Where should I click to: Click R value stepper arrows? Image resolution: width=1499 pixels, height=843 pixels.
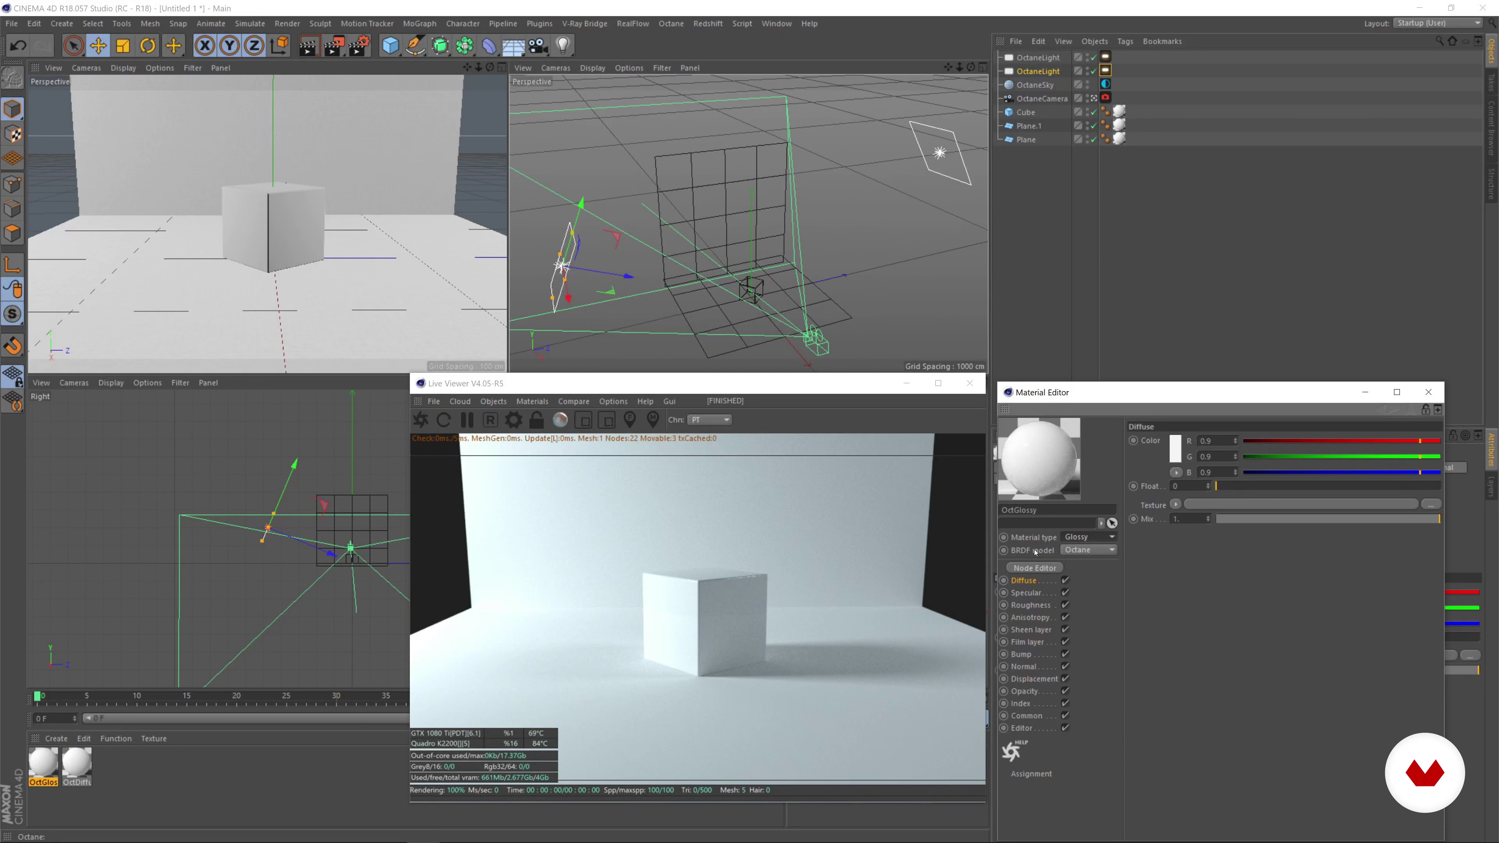tap(1236, 440)
